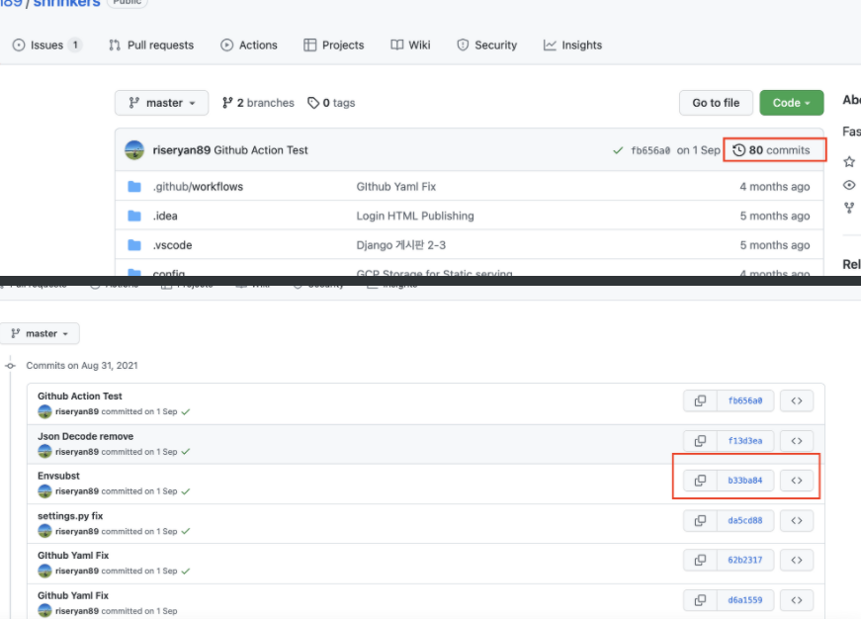Click the riseryan89 avatar on Github Action Test commit

44,411
